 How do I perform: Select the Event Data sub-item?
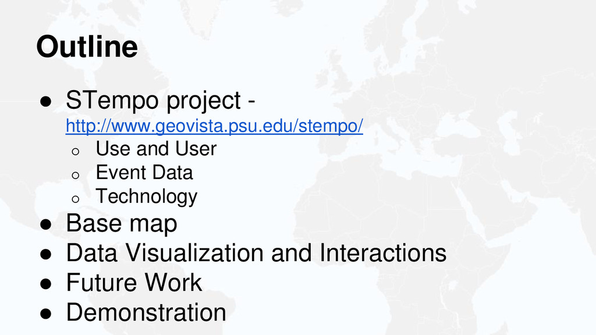(144, 172)
